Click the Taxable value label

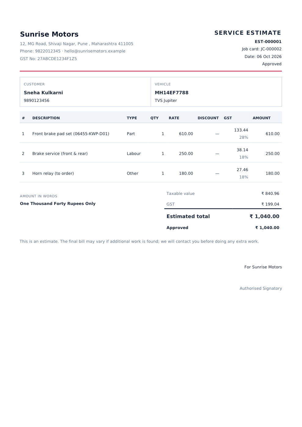pos(180,193)
